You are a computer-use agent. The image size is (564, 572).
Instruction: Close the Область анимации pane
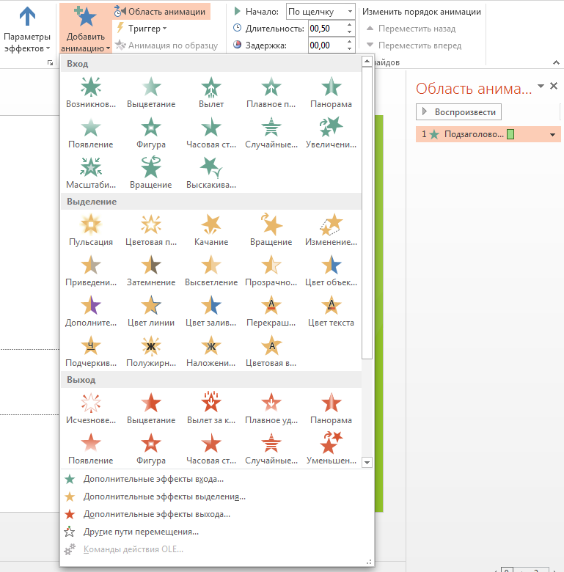pos(554,86)
